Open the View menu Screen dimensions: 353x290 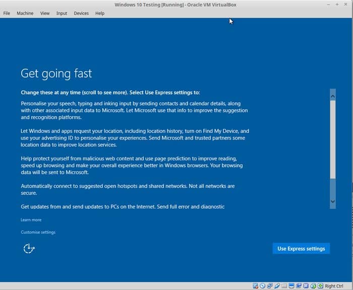(45, 13)
